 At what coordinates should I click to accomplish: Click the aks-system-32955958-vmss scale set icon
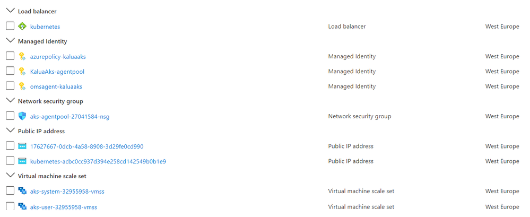pos(22,192)
